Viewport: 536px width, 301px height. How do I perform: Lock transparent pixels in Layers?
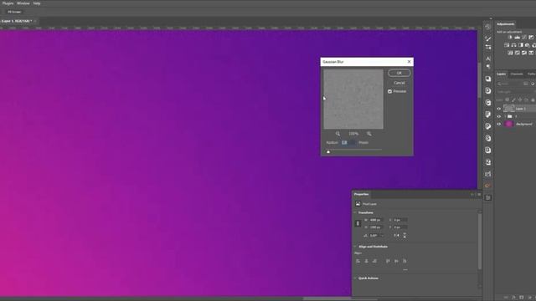(x=508, y=99)
